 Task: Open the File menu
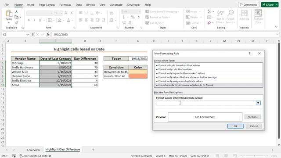[7, 5]
